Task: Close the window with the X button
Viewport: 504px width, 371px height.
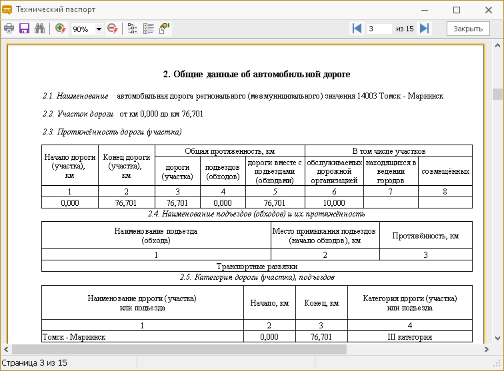Action: click(488, 10)
